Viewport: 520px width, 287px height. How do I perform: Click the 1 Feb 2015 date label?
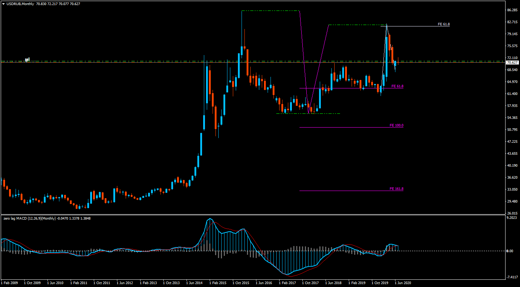(218, 283)
